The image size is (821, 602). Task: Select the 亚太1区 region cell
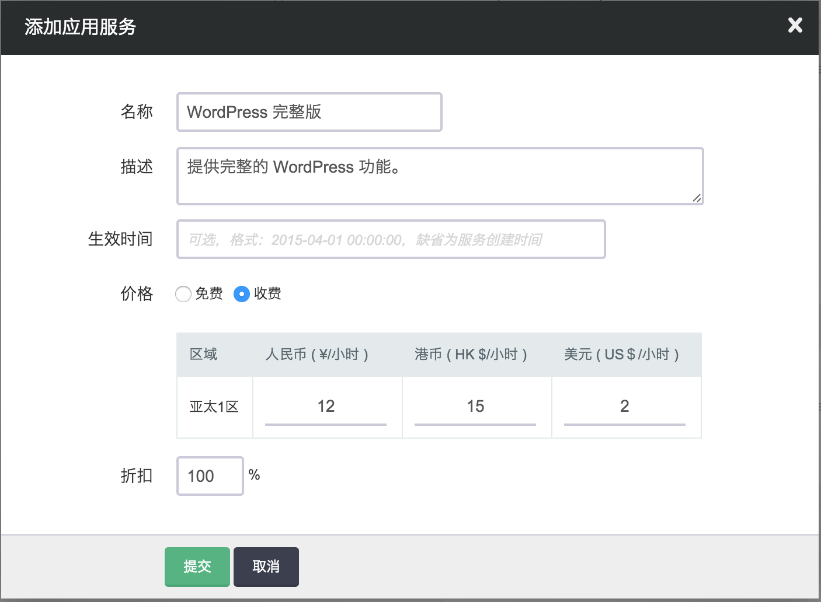[x=214, y=407]
